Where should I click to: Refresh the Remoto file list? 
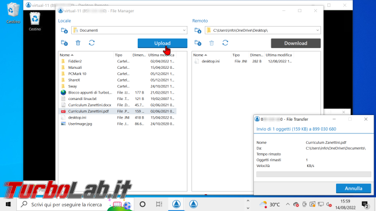225,43
